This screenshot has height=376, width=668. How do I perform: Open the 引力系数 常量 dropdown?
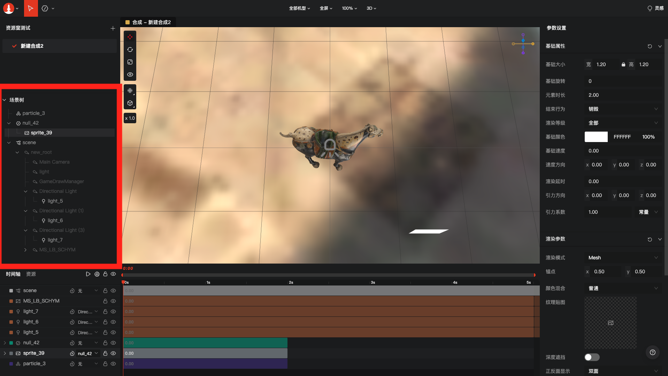coord(647,212)
